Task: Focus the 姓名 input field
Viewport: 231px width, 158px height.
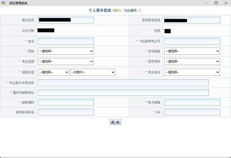Action: (x=66, y=41)
